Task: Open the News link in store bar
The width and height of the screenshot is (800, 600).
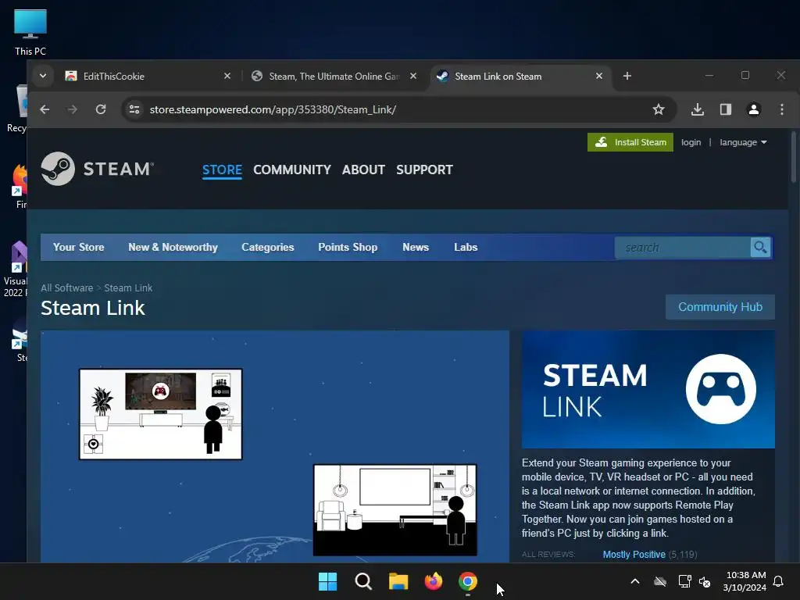Action: tap(416, 248)
